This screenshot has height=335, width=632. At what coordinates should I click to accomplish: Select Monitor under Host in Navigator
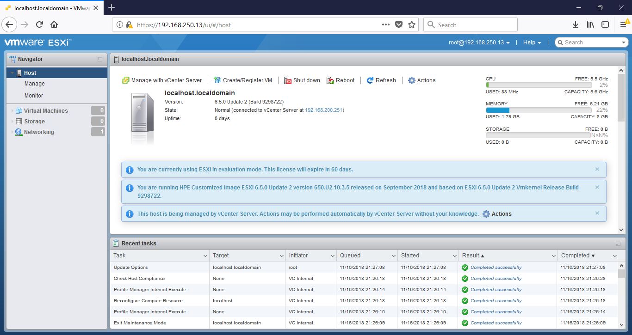(34, 96)
